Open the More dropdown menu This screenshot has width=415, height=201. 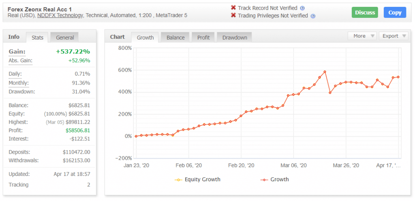coord(362,36)
